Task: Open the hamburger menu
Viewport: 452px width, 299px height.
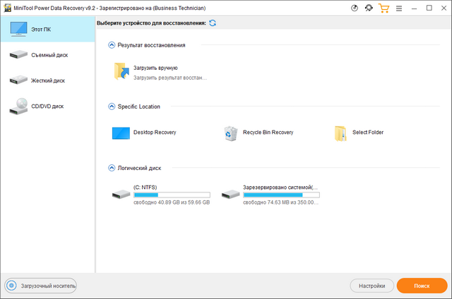Action: pos(400,8)
